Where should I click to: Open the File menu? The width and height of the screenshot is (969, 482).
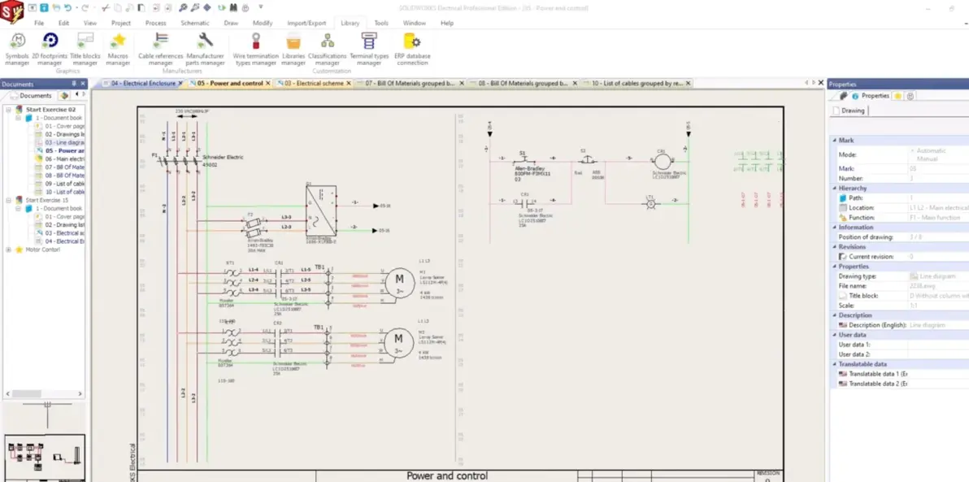(39, 23)
